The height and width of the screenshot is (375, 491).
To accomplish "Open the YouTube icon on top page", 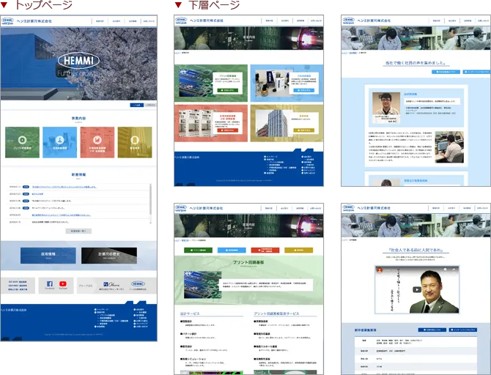I will tap(62, 284).
